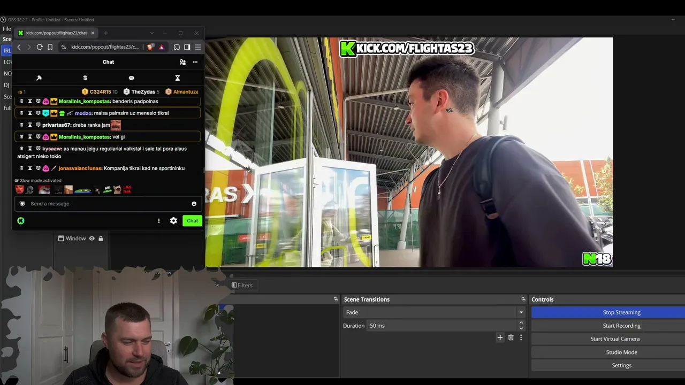This screenshot has width=685, height=385.
Task: Open a new browser tab
Action: pyautogui.click(x=105, y=33)
